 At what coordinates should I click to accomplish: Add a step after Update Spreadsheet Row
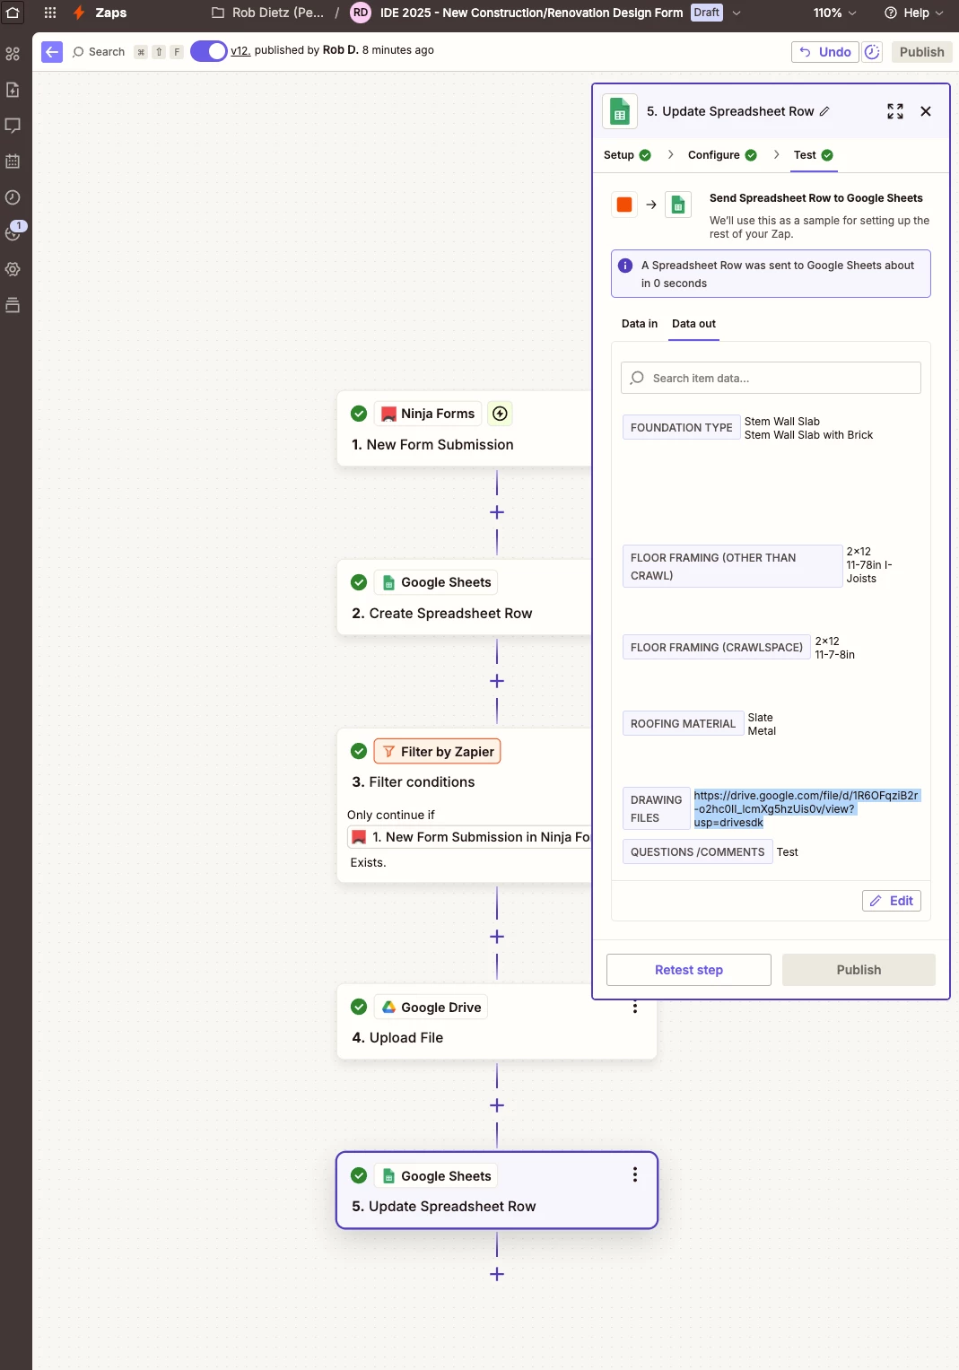497,1274
